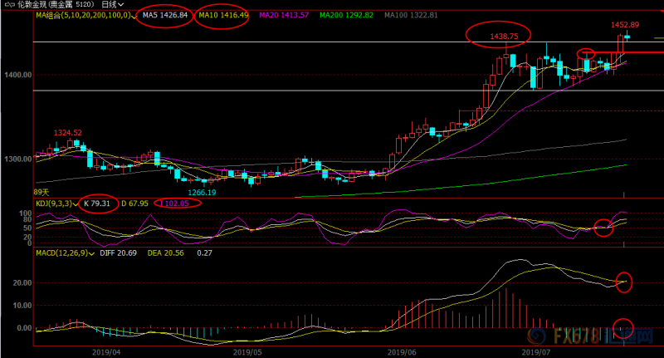664x358 pixels.
Task: Click the link icon beside 伦敦金现 title
Action: click(10, 5)
